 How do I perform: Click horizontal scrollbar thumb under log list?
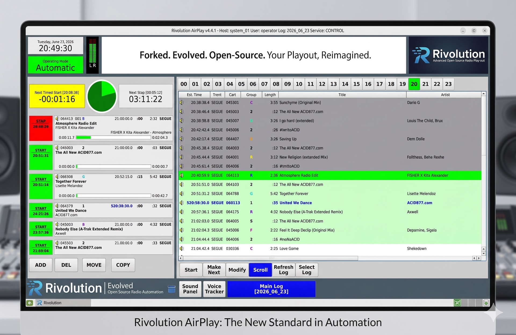(270, 258)
